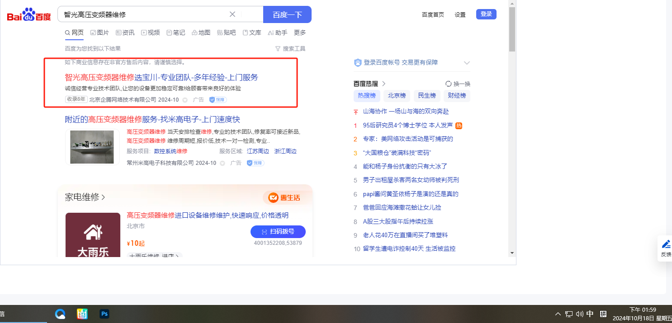Open Photoshop from the taskbar
The height and width of the screenshot is (323, 672).
coord(104,314)
